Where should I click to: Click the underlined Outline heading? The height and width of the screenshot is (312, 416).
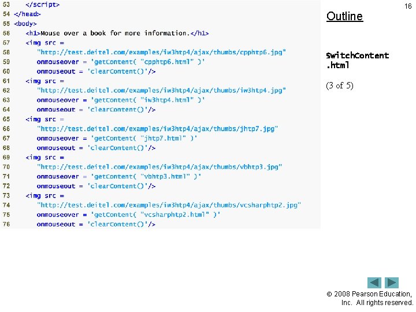coord(344,16)
